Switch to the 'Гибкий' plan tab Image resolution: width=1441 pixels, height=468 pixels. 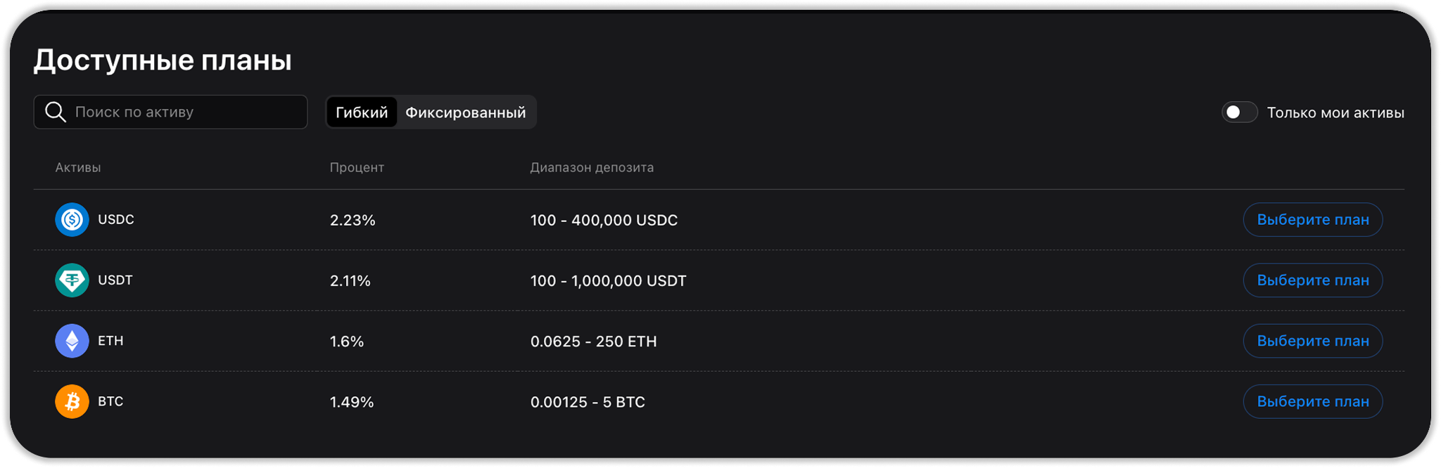point(362,112)
